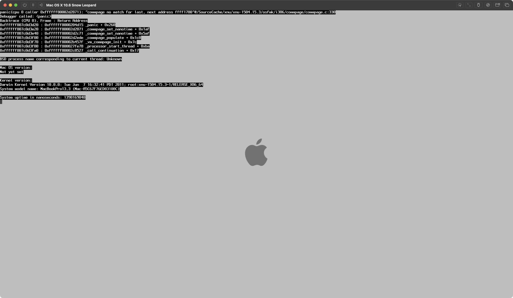The image size is (513, 298).
Task: Shut down the VM with the power button
Action: click(x=25, y=5)
